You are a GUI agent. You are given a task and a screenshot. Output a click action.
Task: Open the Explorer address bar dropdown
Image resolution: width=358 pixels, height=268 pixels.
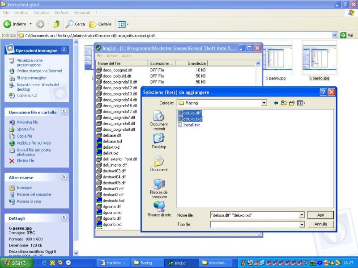pyautogui.click(x=335, y=35)
